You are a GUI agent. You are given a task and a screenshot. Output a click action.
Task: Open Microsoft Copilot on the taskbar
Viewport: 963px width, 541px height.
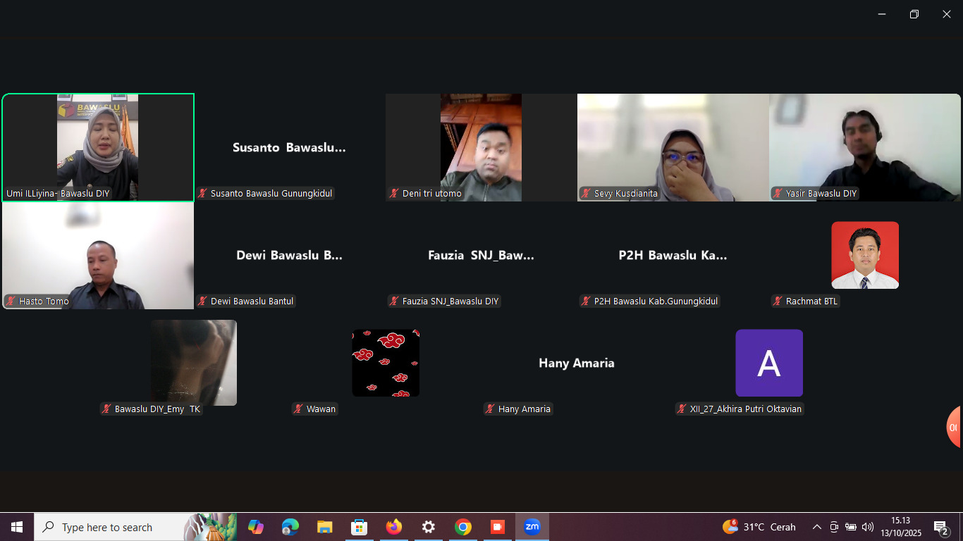255,527
